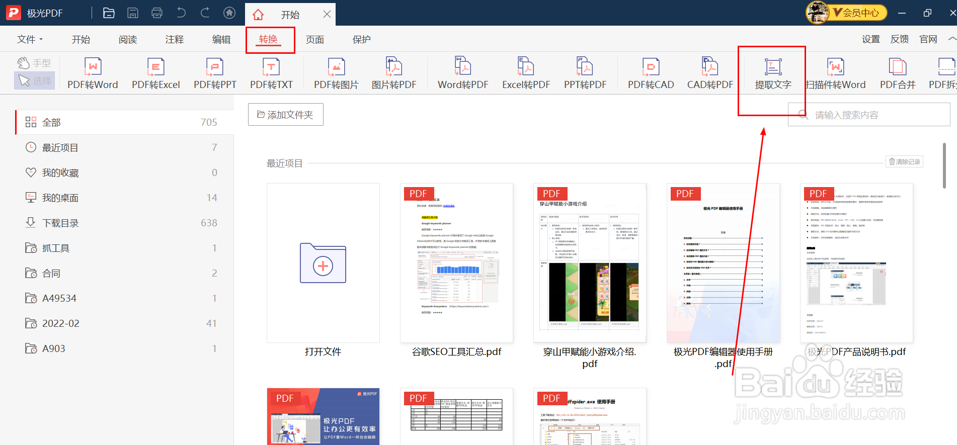Switch to the 转换 ribbon tab
The width and height of the screenshot is (957, 445).
pyautogui.click(x=268, y=39)
